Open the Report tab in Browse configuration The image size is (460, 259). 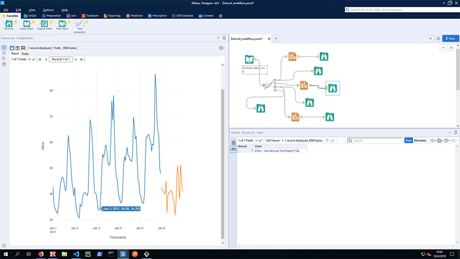(15, 54)
